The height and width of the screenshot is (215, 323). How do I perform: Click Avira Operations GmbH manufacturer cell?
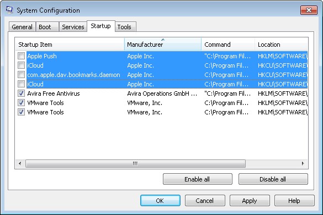click(x=162, y=93)
